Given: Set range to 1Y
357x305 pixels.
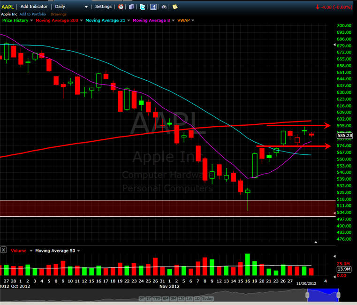Looking at the screenshot, I should coord(149,298).
